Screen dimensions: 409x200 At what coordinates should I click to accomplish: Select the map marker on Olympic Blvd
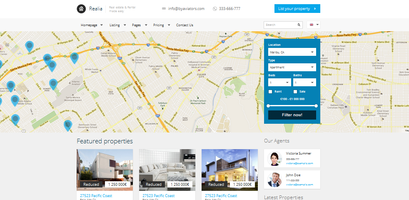pos(30,47)
